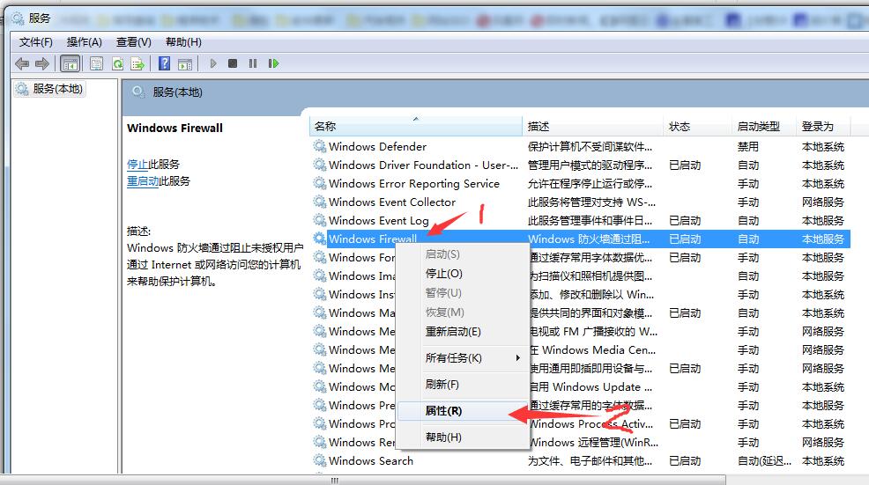
Task: Click the blue Help question-mark icon
Action: coord(164,63)
